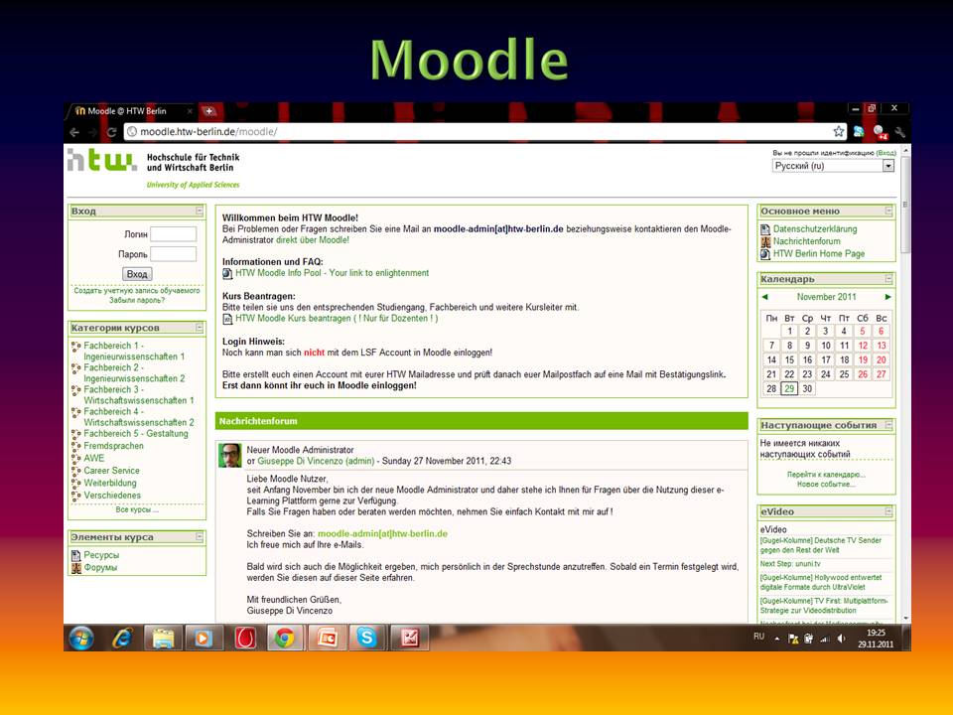Open Fachbereich 5 - Gestaltung category
This screenshot has height=715, width=953.
[x=136, y=434]
